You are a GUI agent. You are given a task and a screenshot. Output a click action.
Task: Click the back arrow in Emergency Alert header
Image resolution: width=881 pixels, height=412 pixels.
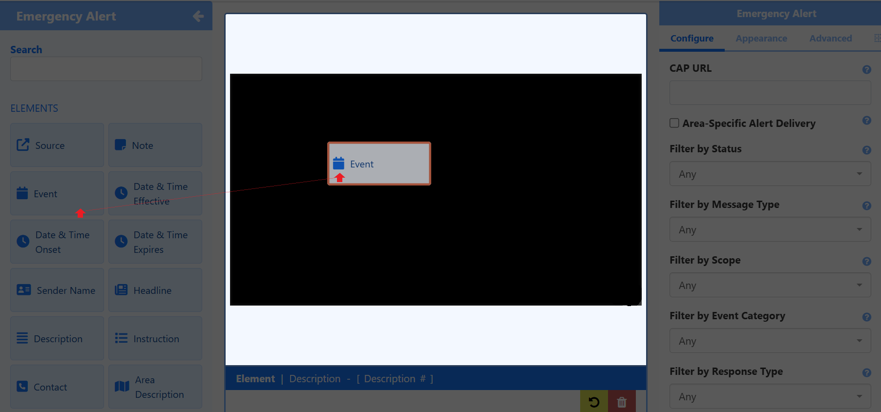point(198,16)
